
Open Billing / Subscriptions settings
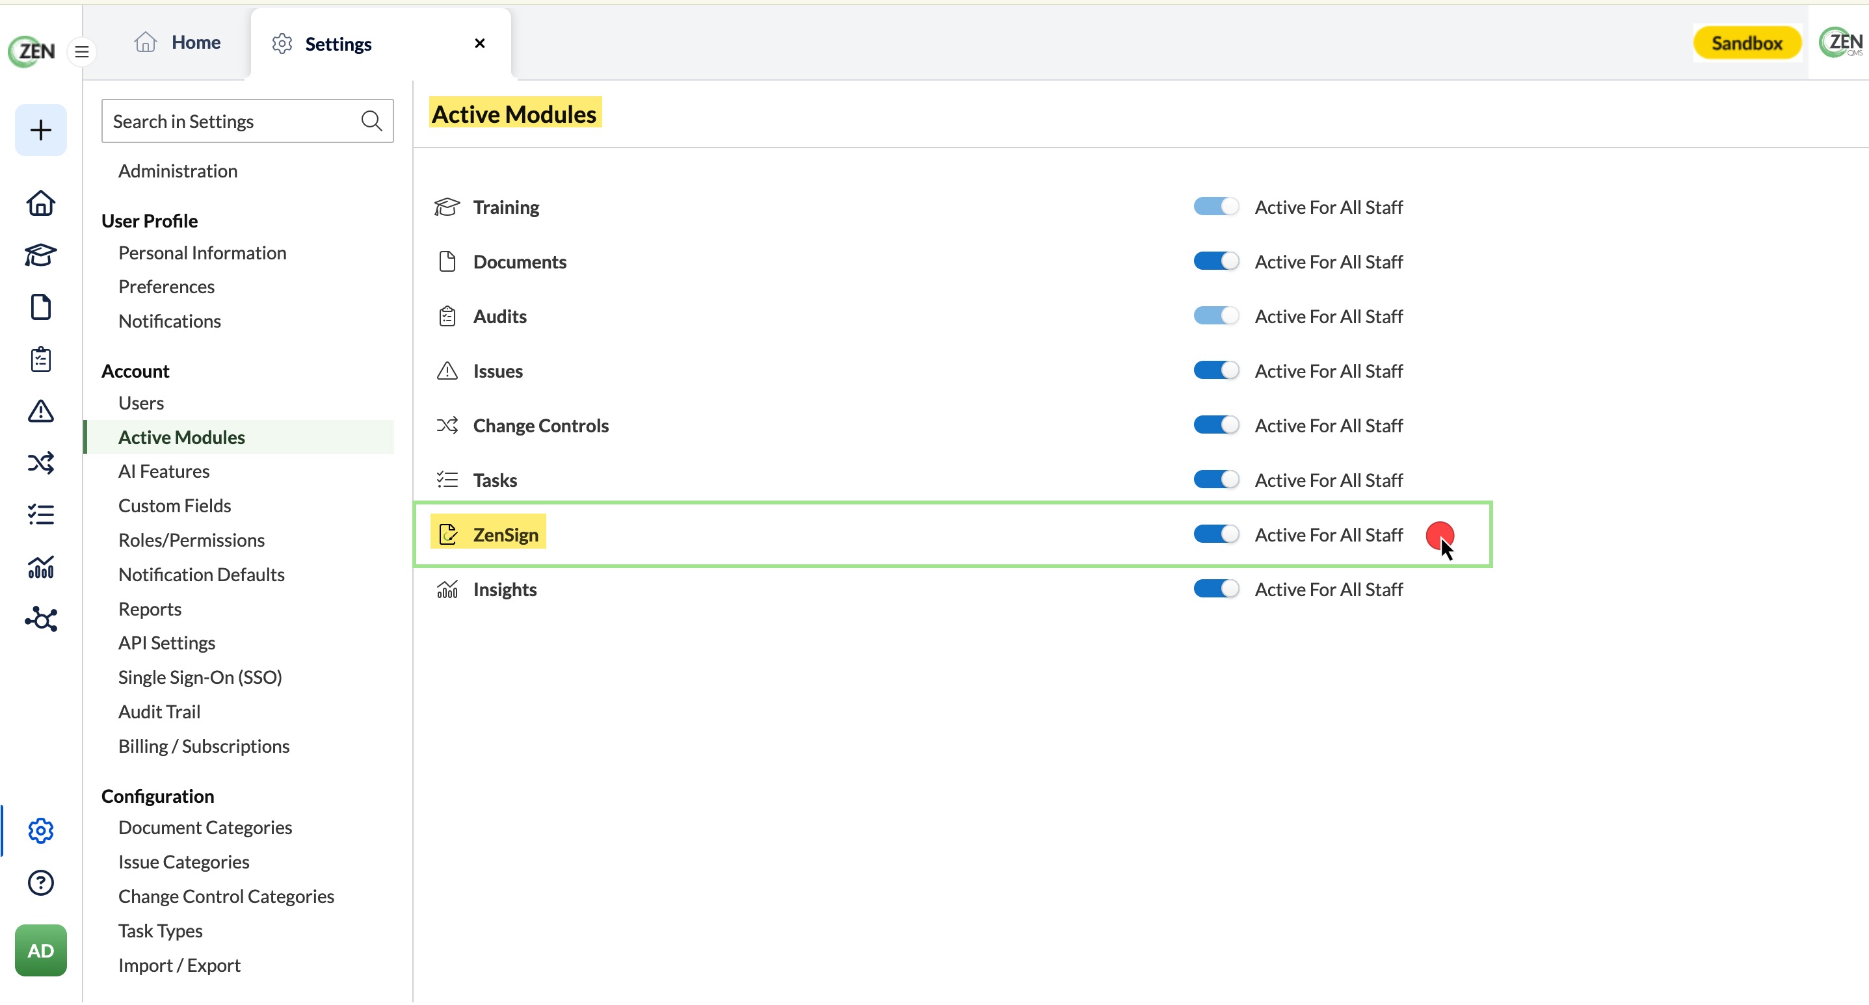(x=204, y=746)
